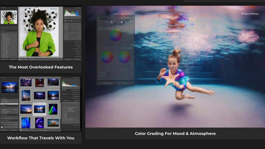Select the Highlights adjust circle icon
The width and height of the screenshot is (265, 149).
click(122, 22)
